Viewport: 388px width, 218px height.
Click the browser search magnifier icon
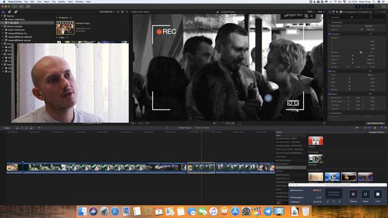click(x=127, y=12)
